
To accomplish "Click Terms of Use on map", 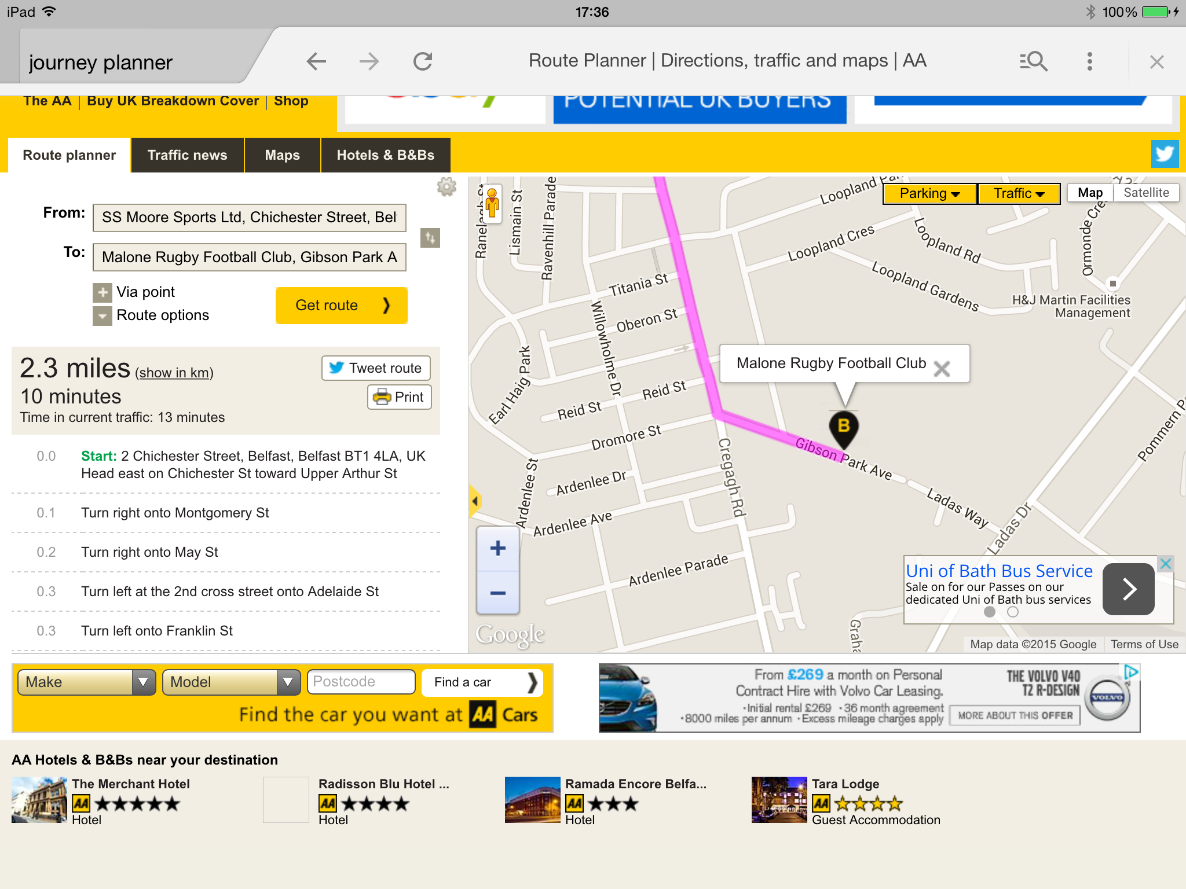I will coord(1144,644).
